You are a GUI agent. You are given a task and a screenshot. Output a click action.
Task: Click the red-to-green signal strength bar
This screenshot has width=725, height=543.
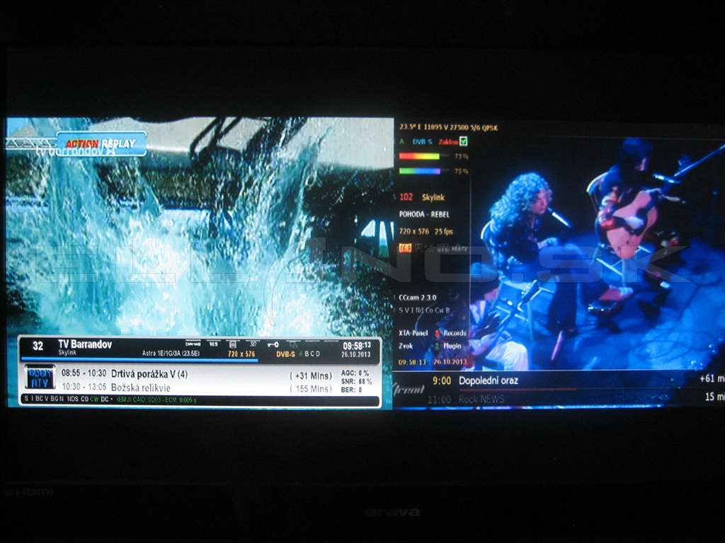pos(419,156)
